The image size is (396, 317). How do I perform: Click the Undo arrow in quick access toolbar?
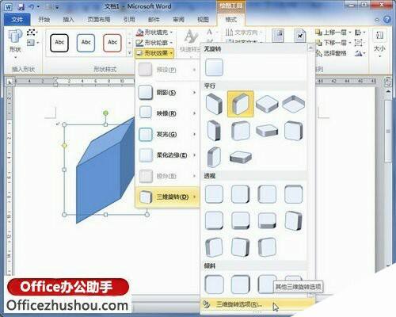[x=32, y=6]
